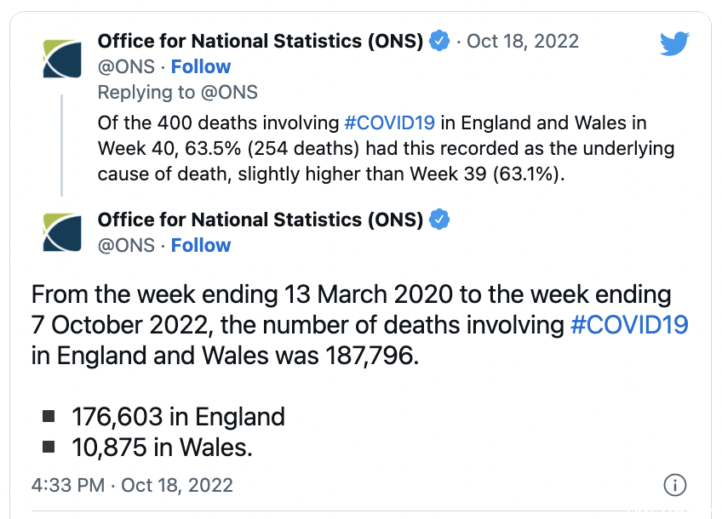Click the @ONS handle on the top tweet
The height and width of the screenshot is (519, 722).
(126, 66)
